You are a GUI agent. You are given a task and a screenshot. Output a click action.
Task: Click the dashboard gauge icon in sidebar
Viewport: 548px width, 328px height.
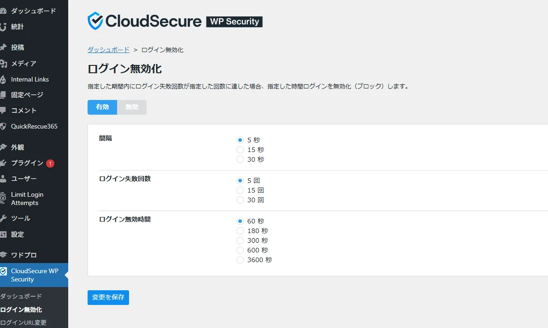coord(3,11)
